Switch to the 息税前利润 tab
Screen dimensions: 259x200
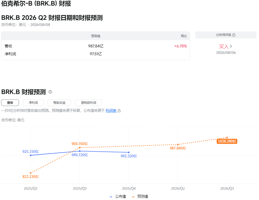88,103
